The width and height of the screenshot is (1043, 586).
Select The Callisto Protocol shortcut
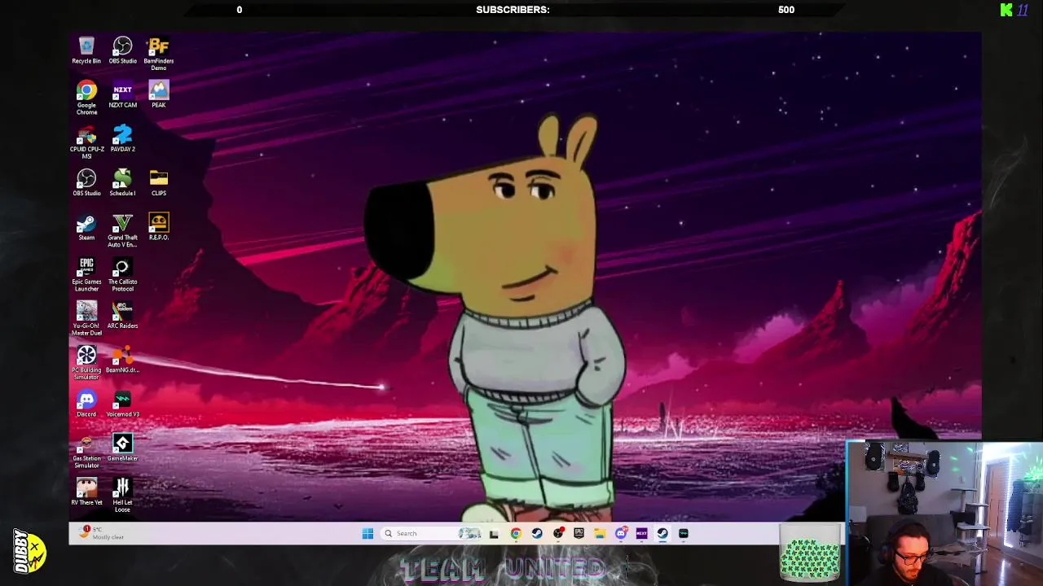122,274
